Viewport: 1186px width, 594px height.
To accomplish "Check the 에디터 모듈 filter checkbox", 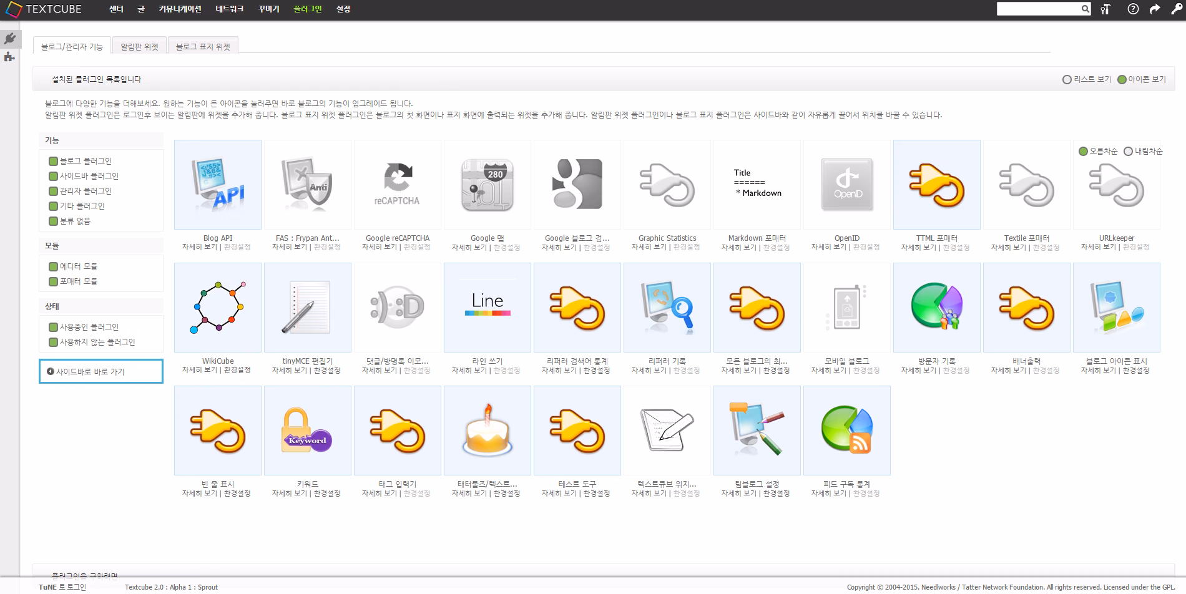I will coord(53,266).
